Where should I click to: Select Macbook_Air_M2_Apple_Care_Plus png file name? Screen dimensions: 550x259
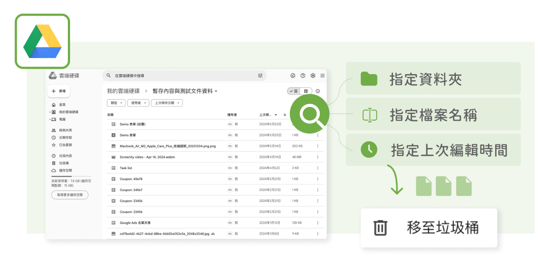click(168, 146)
